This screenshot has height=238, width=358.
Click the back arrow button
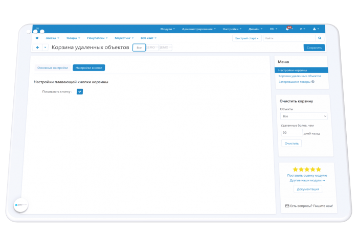tap(38, 47)
